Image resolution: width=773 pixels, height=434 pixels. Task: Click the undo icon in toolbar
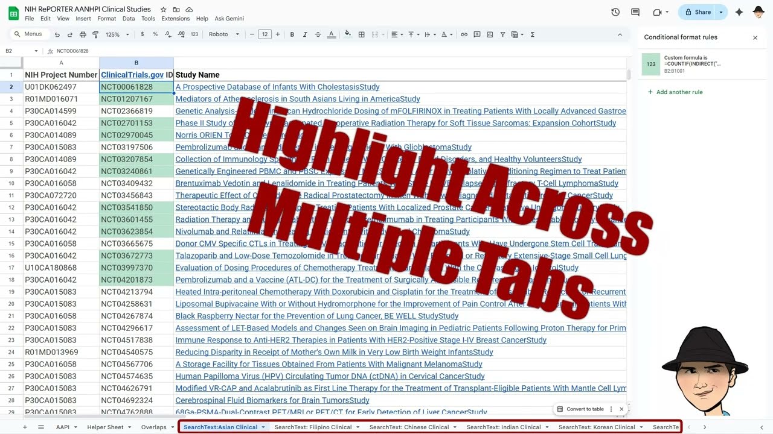coord(57,34)
